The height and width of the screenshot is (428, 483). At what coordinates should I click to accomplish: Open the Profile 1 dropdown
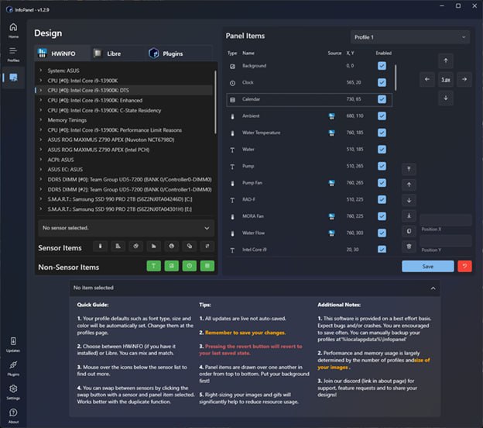pyautogui.click(x=409, y=37)
